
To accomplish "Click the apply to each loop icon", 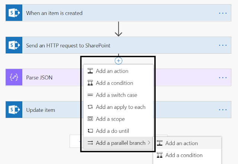I will point(90,107).
